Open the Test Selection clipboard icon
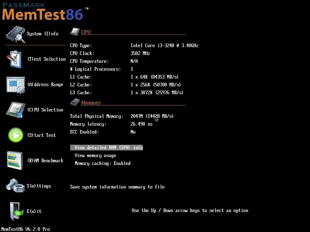 click(14, 59)
